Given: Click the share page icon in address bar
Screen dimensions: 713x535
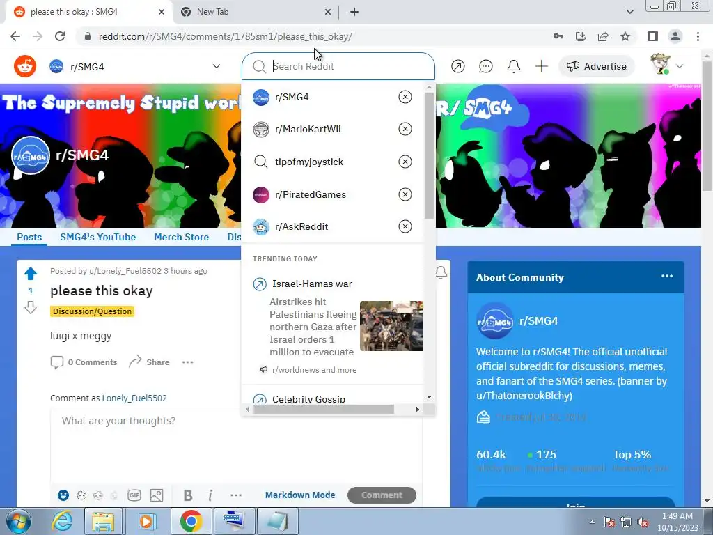Looking at the screenshot, I should 604,36.
